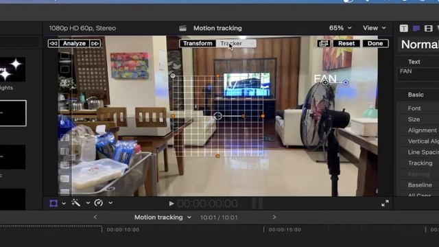Click the Size parameter label
This screenshot has width=439, height=247.
coord(414,119)
